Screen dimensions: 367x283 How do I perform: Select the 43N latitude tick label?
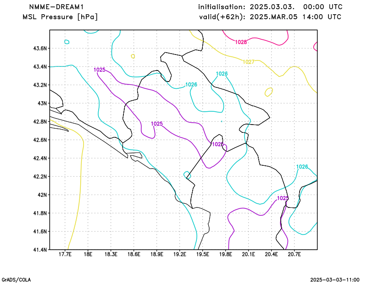pyautogui.click(x=42, y=103)
